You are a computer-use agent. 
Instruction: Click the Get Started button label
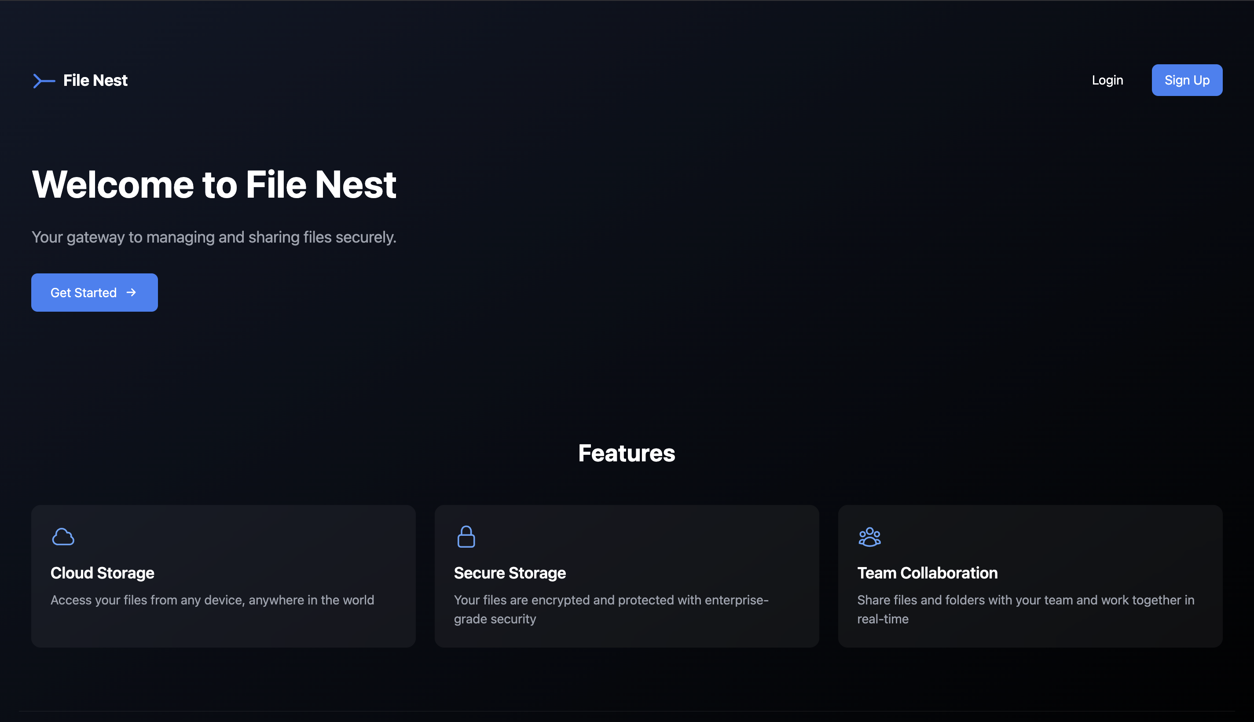83,293
